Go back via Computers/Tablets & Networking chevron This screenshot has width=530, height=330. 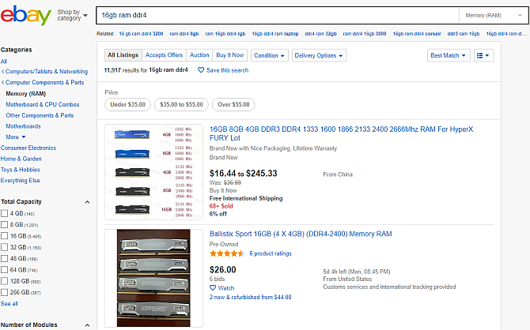(x=2, y=72)
